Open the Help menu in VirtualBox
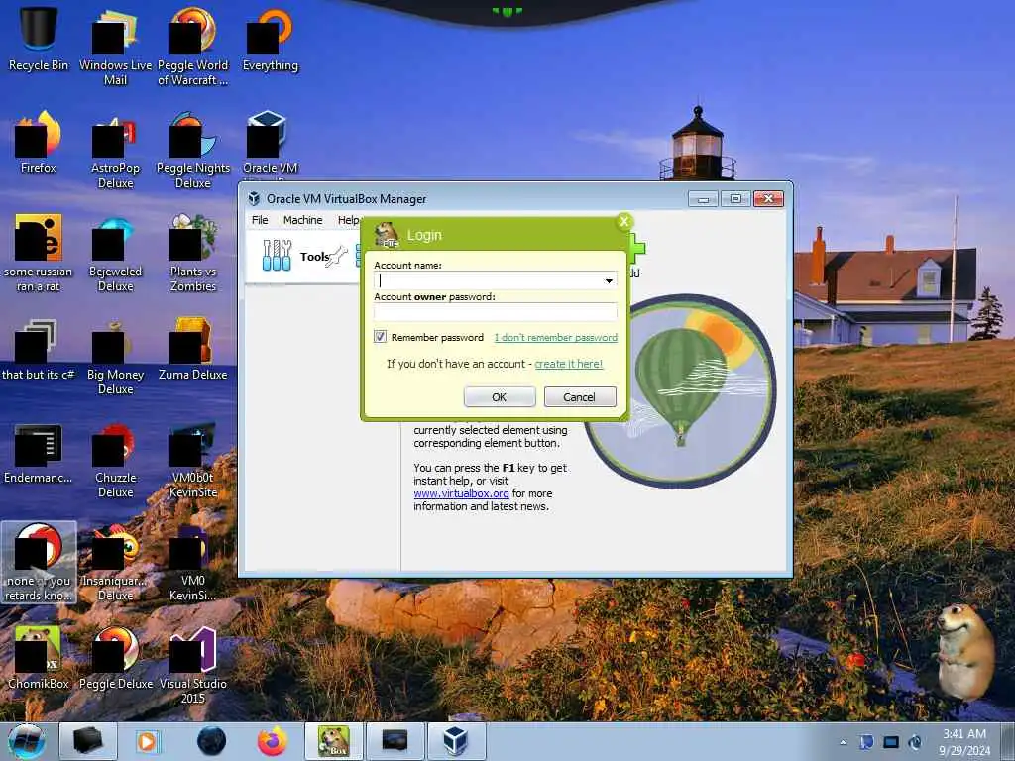 (x=348, y=220)
